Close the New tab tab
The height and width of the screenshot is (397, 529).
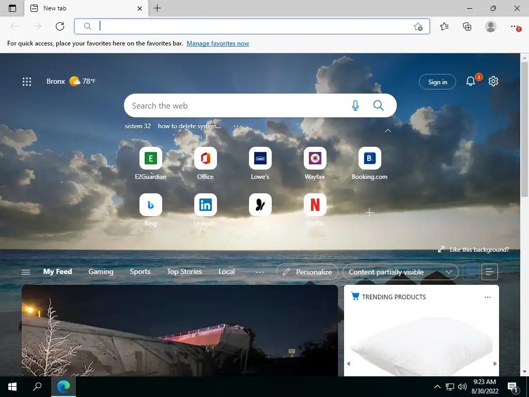coord(139,8)
